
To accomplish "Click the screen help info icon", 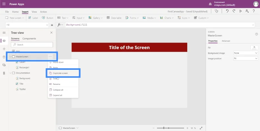I will [256, 34].
